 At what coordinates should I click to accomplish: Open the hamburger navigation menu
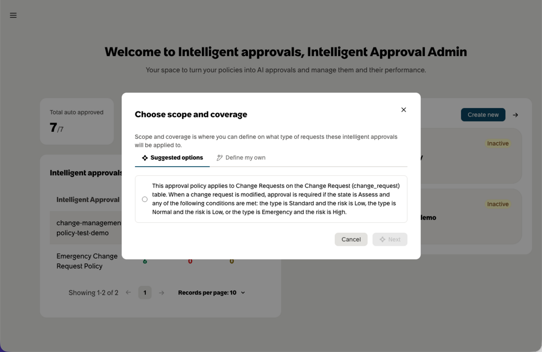[x=13, y=15]
